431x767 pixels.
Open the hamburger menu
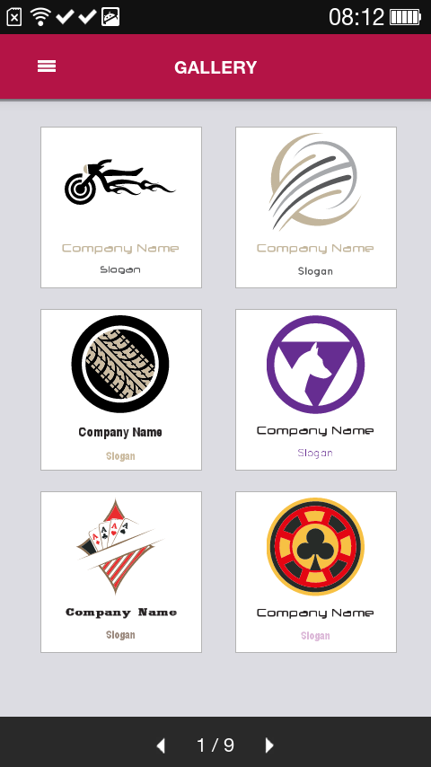[47, 66]
